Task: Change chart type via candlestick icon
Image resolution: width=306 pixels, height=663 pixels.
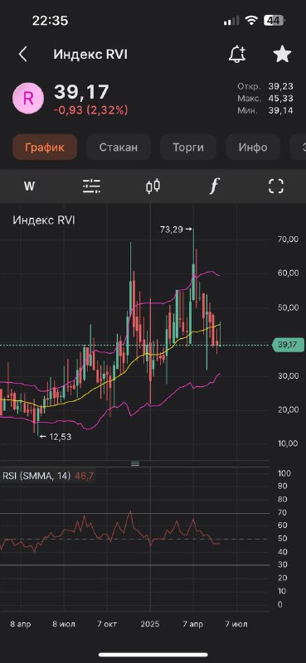Action: tap(153, 186)
